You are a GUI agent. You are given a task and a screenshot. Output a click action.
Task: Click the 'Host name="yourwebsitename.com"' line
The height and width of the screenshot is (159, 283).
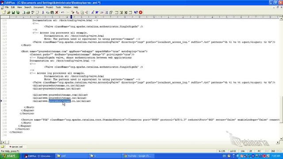[x=84, y=51]
